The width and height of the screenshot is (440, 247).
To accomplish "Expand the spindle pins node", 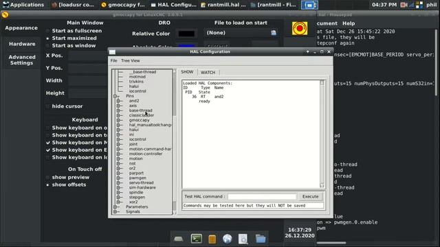I will 118,192.
